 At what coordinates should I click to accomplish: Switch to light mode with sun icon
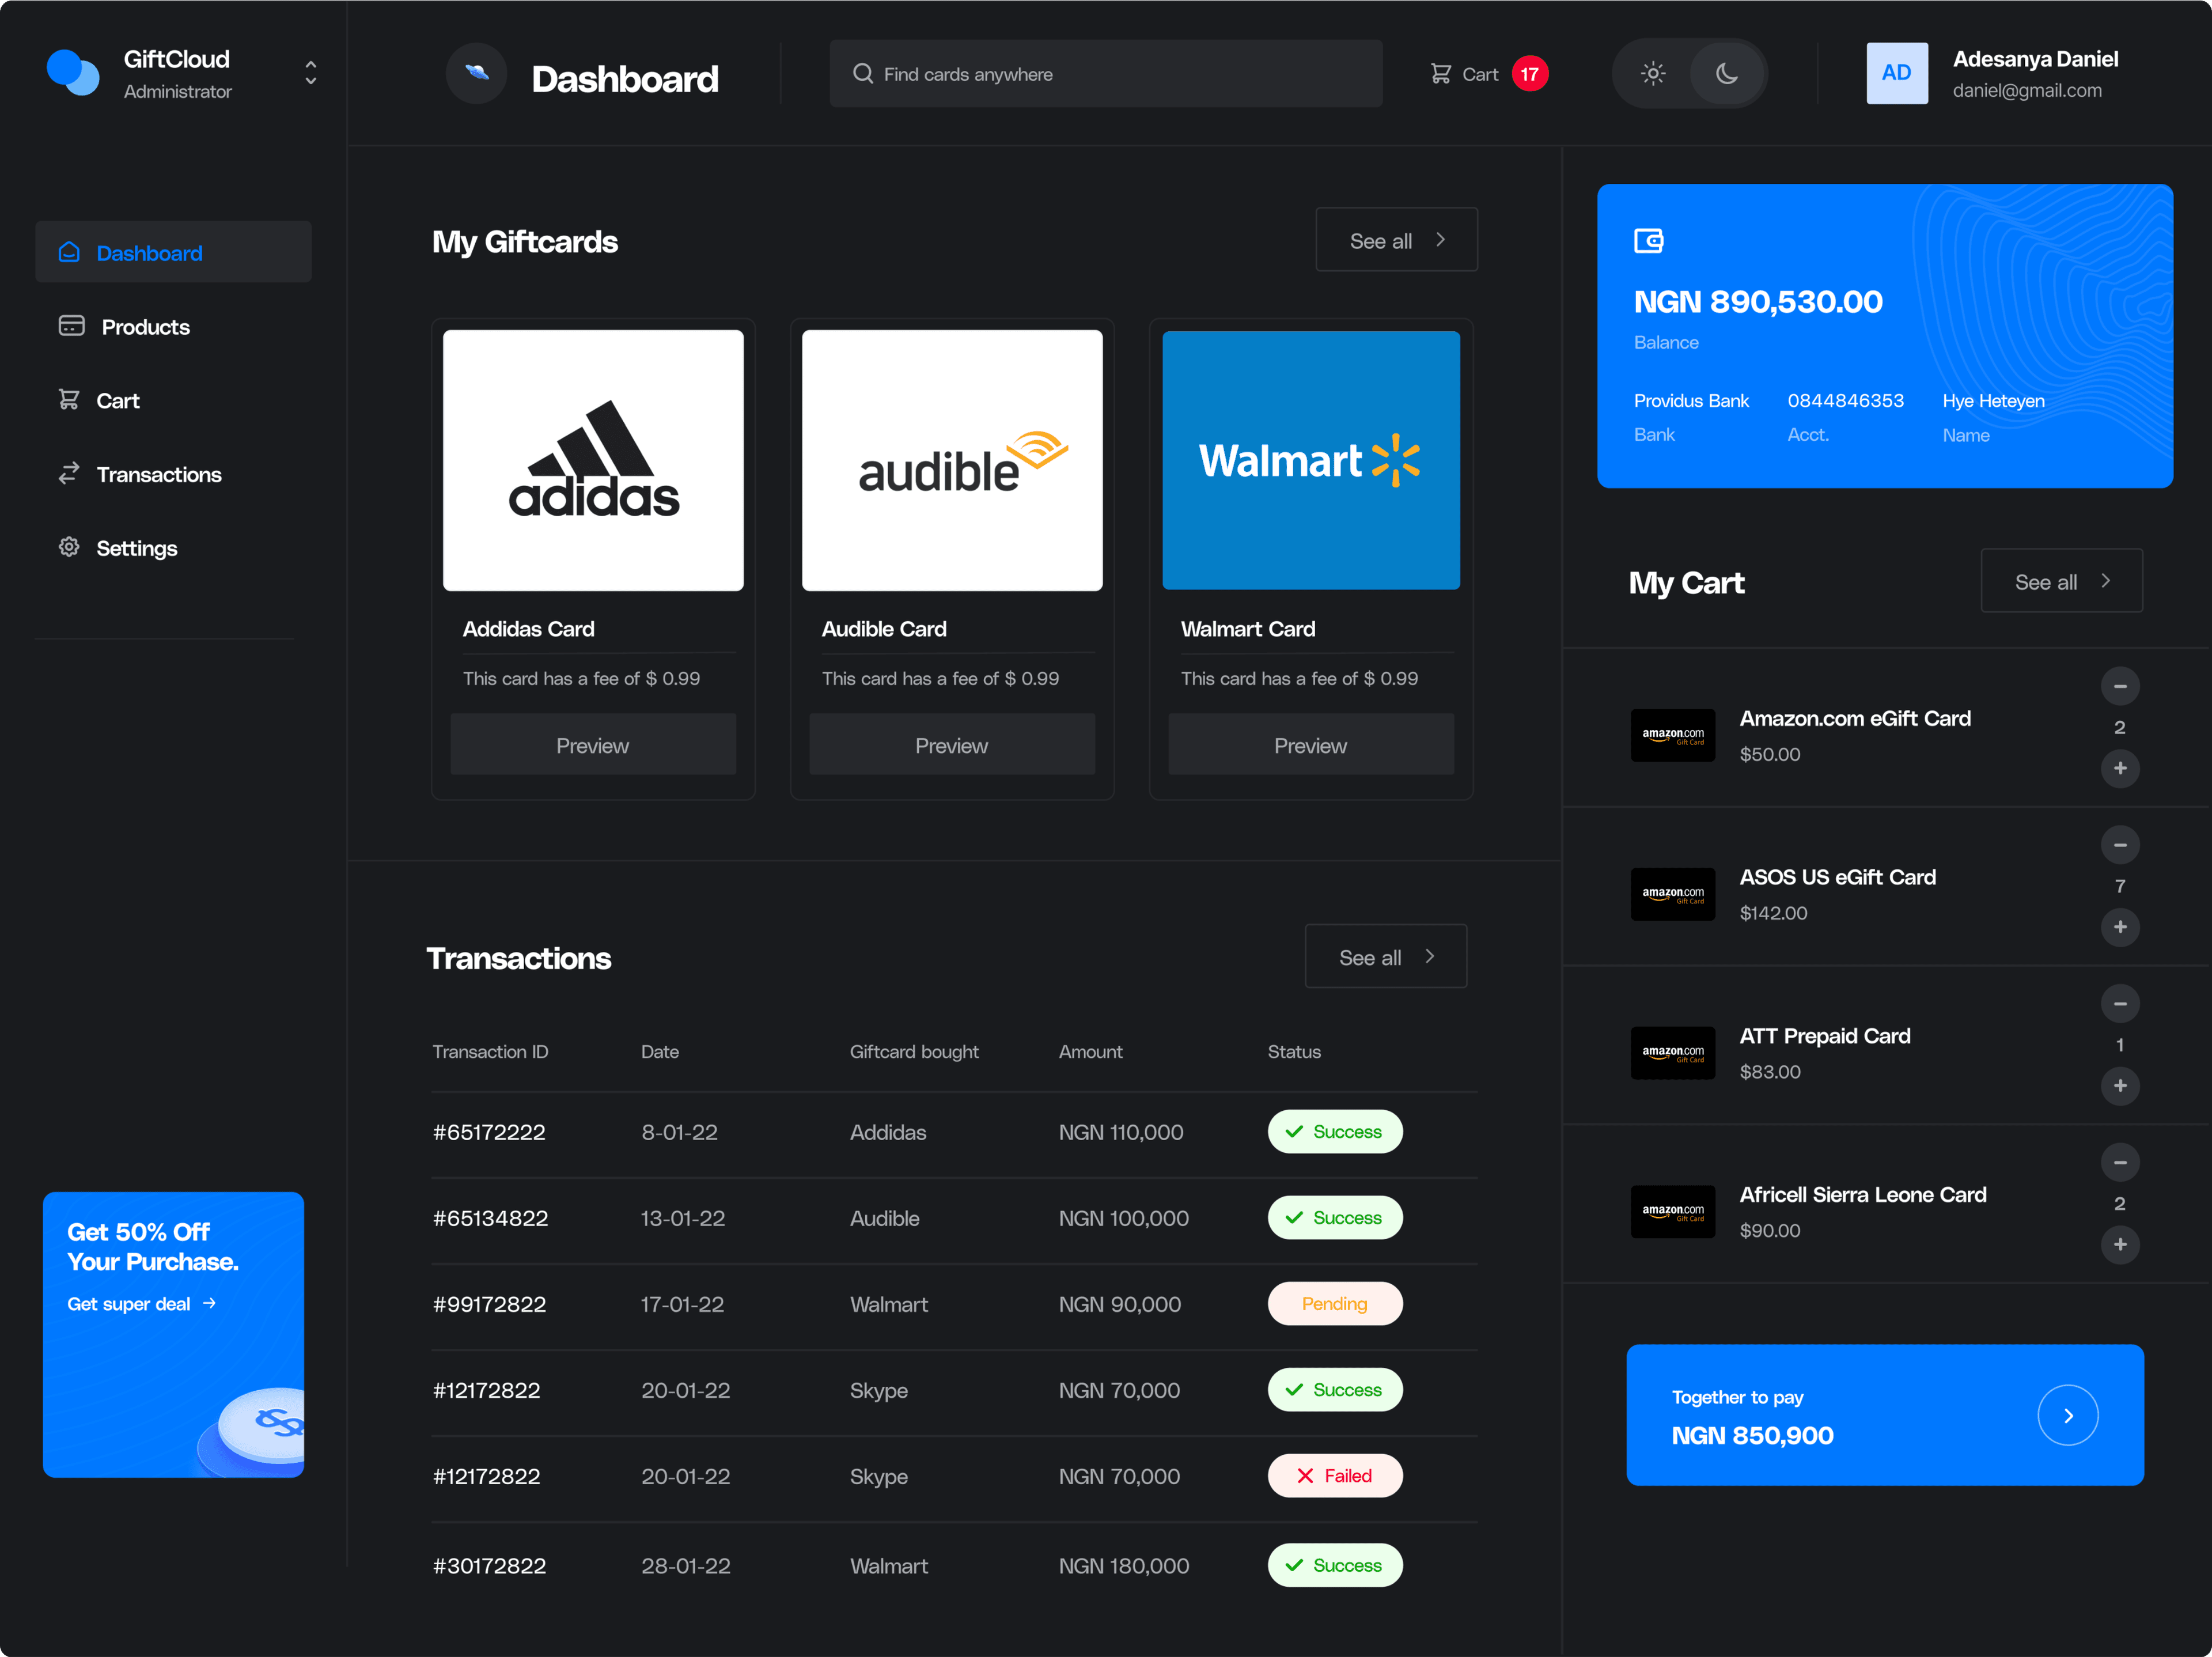1653,73
